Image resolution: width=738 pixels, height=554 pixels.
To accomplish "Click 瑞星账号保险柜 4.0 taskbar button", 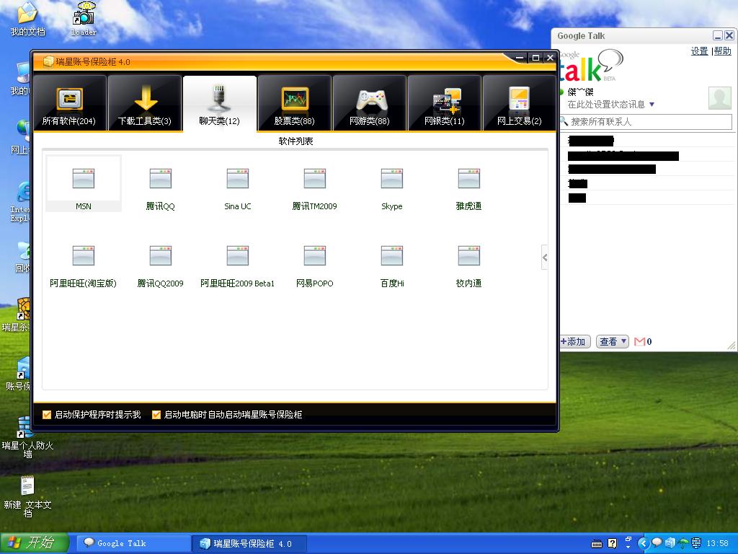I will point(249,543).
